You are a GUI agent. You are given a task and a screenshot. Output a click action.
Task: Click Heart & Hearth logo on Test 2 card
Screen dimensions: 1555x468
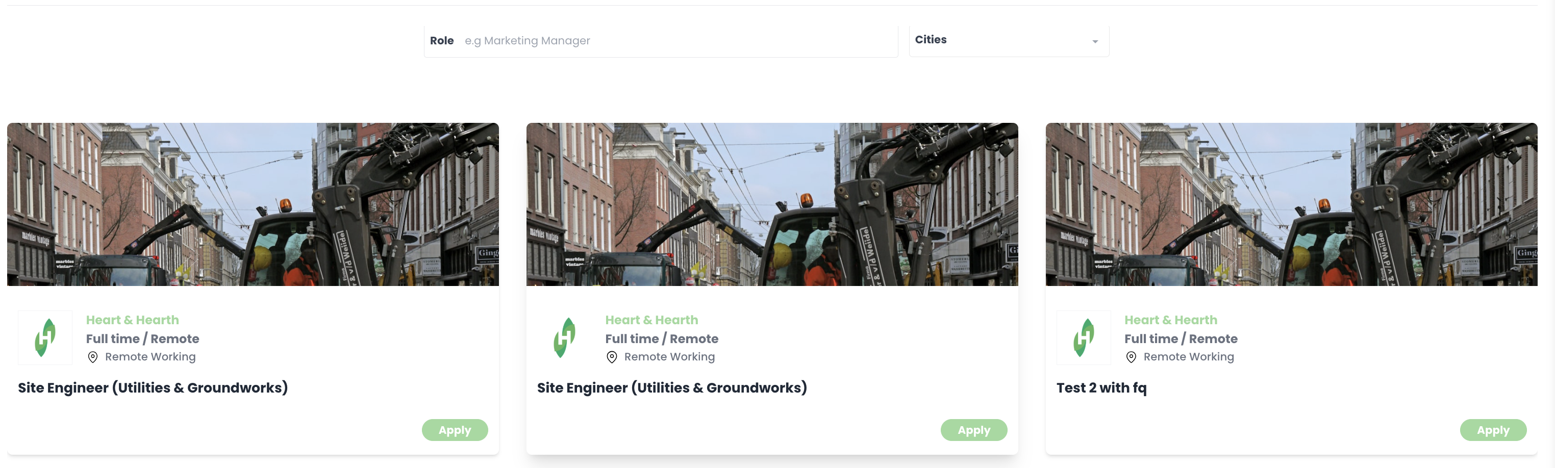click(1084, 337)
